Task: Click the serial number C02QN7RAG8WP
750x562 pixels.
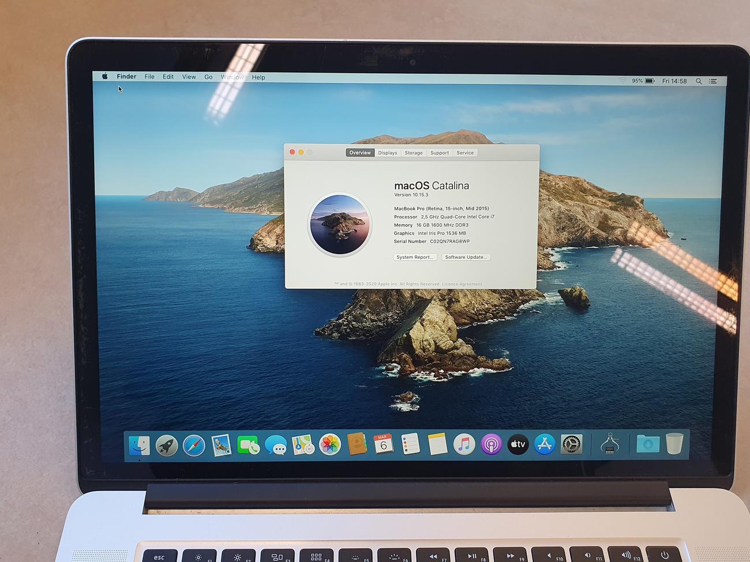Action: (x=450, y=242)
